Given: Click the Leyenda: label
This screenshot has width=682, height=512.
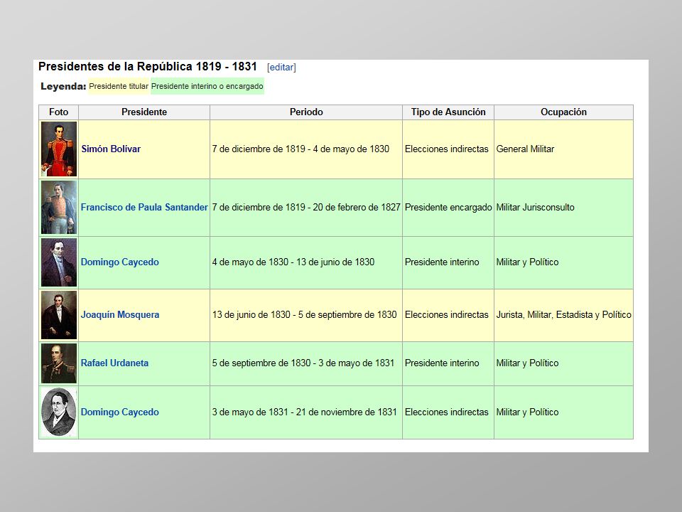Looking at the screenshot, I should (63, 86).
